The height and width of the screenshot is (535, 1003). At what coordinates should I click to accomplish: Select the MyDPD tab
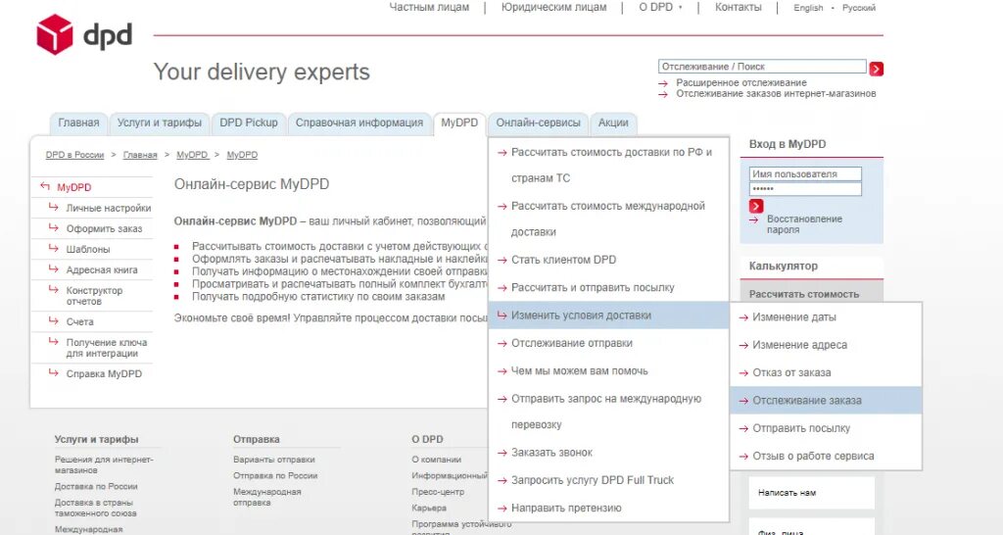[459, 122]
